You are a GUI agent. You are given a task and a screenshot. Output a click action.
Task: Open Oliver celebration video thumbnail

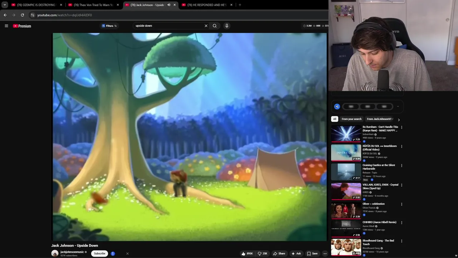346,211
